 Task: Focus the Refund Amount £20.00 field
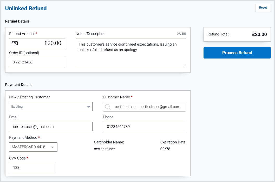pyautogui.click(x=42, y=43)
